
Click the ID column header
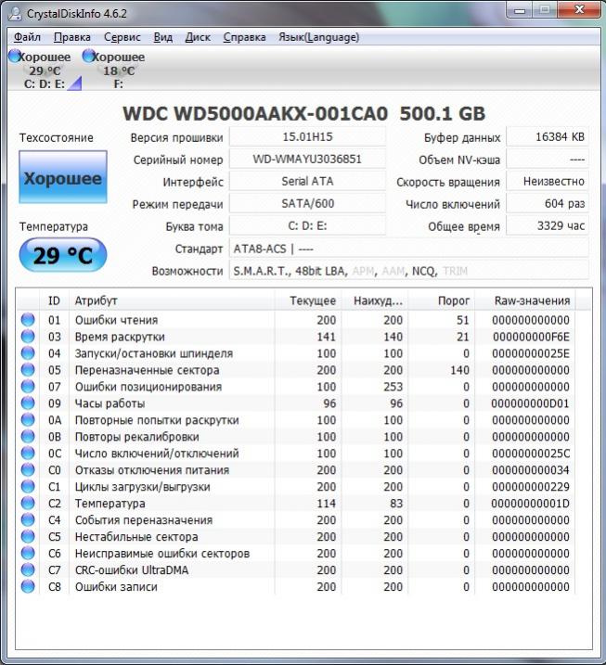pos(54,301)
